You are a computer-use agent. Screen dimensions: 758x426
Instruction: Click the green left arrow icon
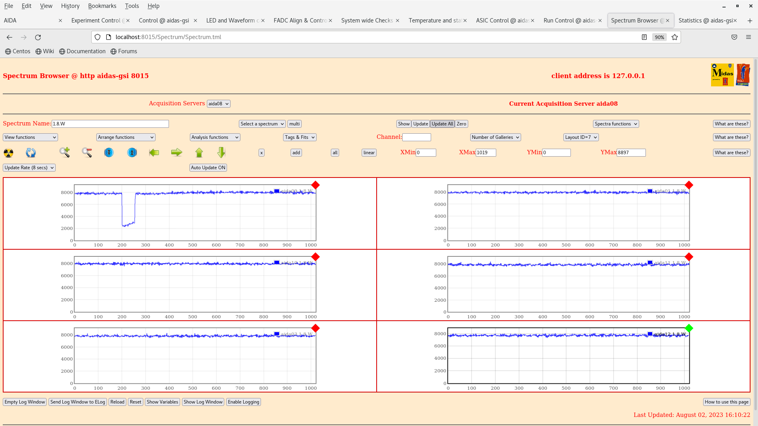[154, 152]
